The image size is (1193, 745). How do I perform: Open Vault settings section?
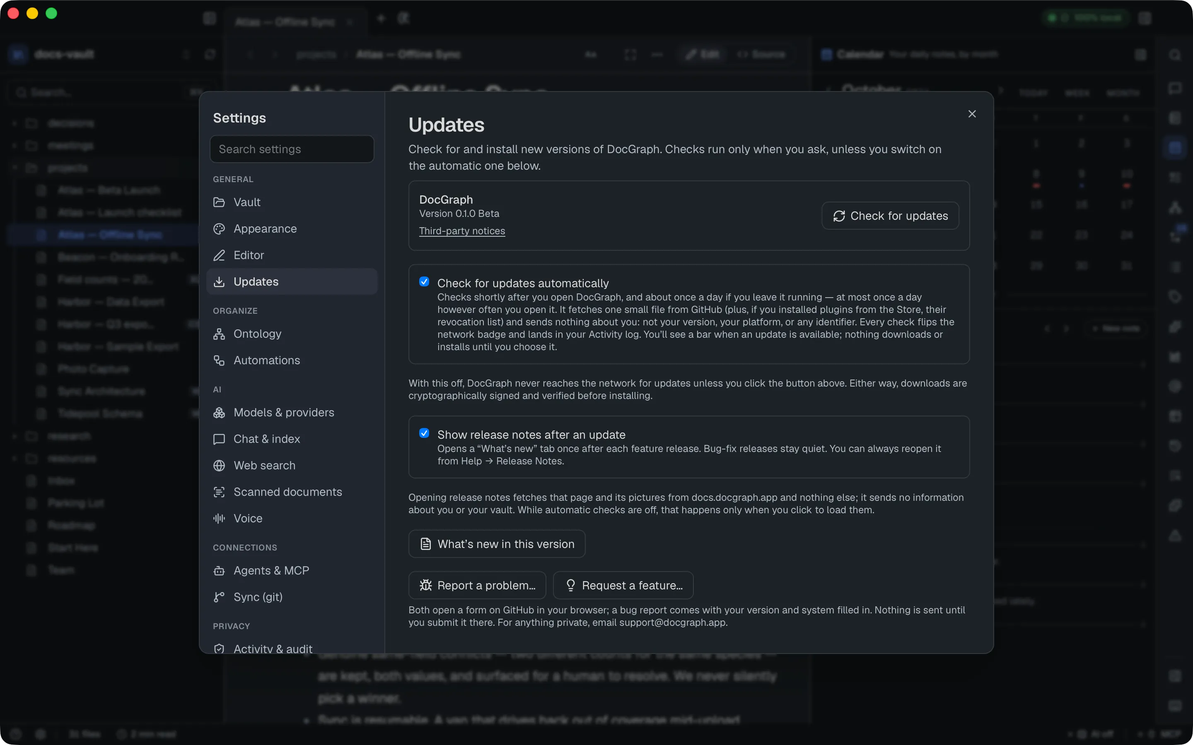point(292,202)
